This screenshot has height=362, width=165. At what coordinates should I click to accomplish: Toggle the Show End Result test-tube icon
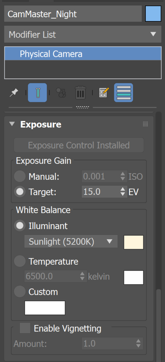pyautogui.click(x=37, y=93)
